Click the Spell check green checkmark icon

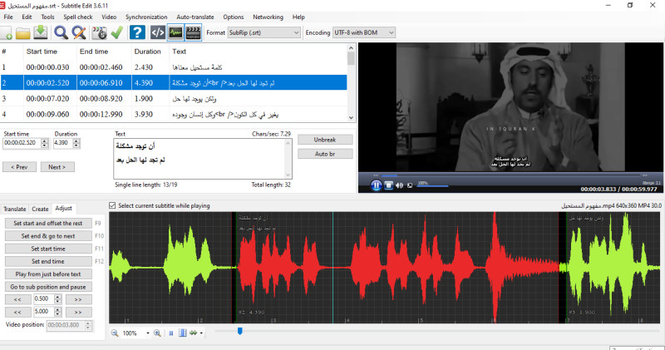(117, 33)
